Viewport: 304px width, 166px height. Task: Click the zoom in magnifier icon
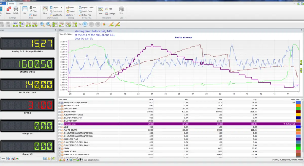click(x=48, y=24)
